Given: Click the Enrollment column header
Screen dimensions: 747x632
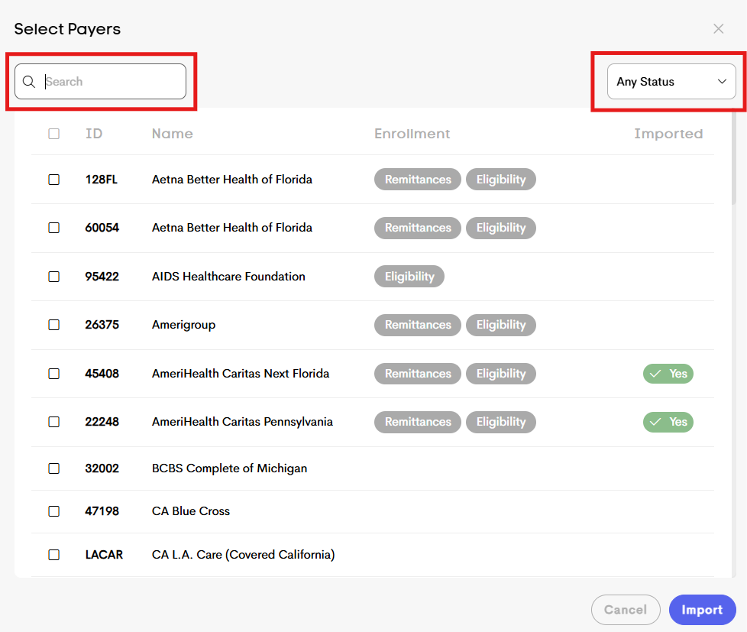Looking at the screenshot, I should (412, 134).
